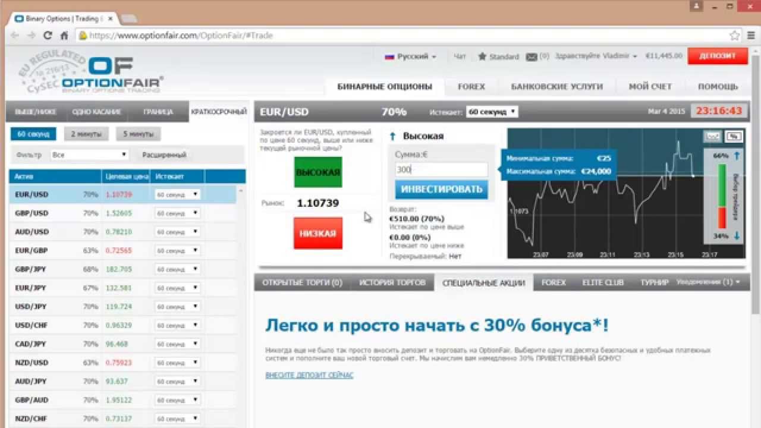The width and height of the screenshot is (761, 428).
Task: Open the ОТКРЫТЫЕ ТОРГИ (0) tab
Action: click(302, 282)
